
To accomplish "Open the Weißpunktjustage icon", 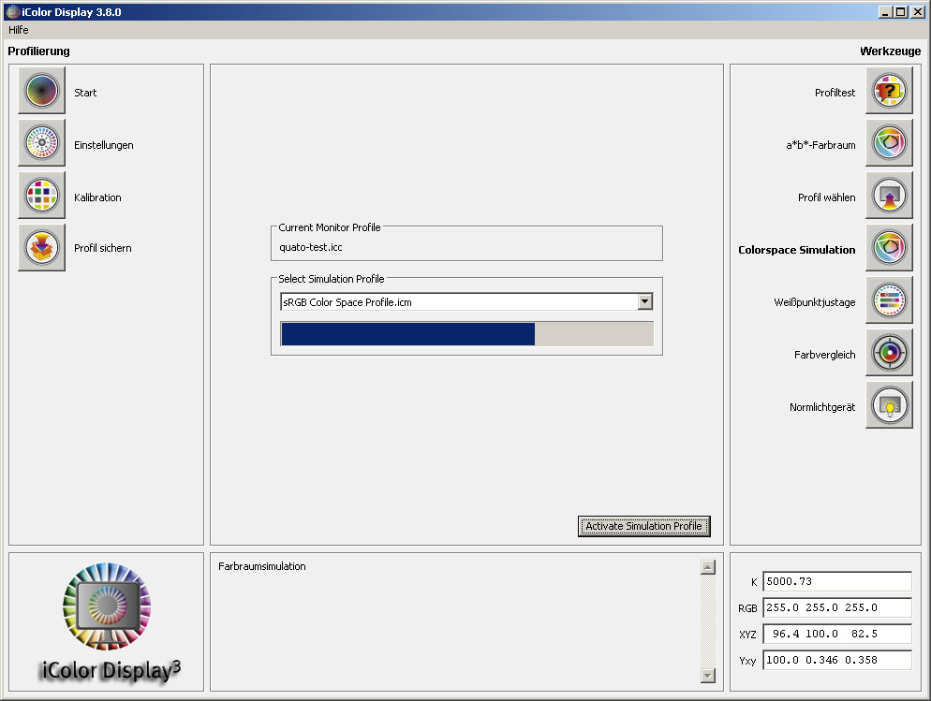I will click(889, 300).
